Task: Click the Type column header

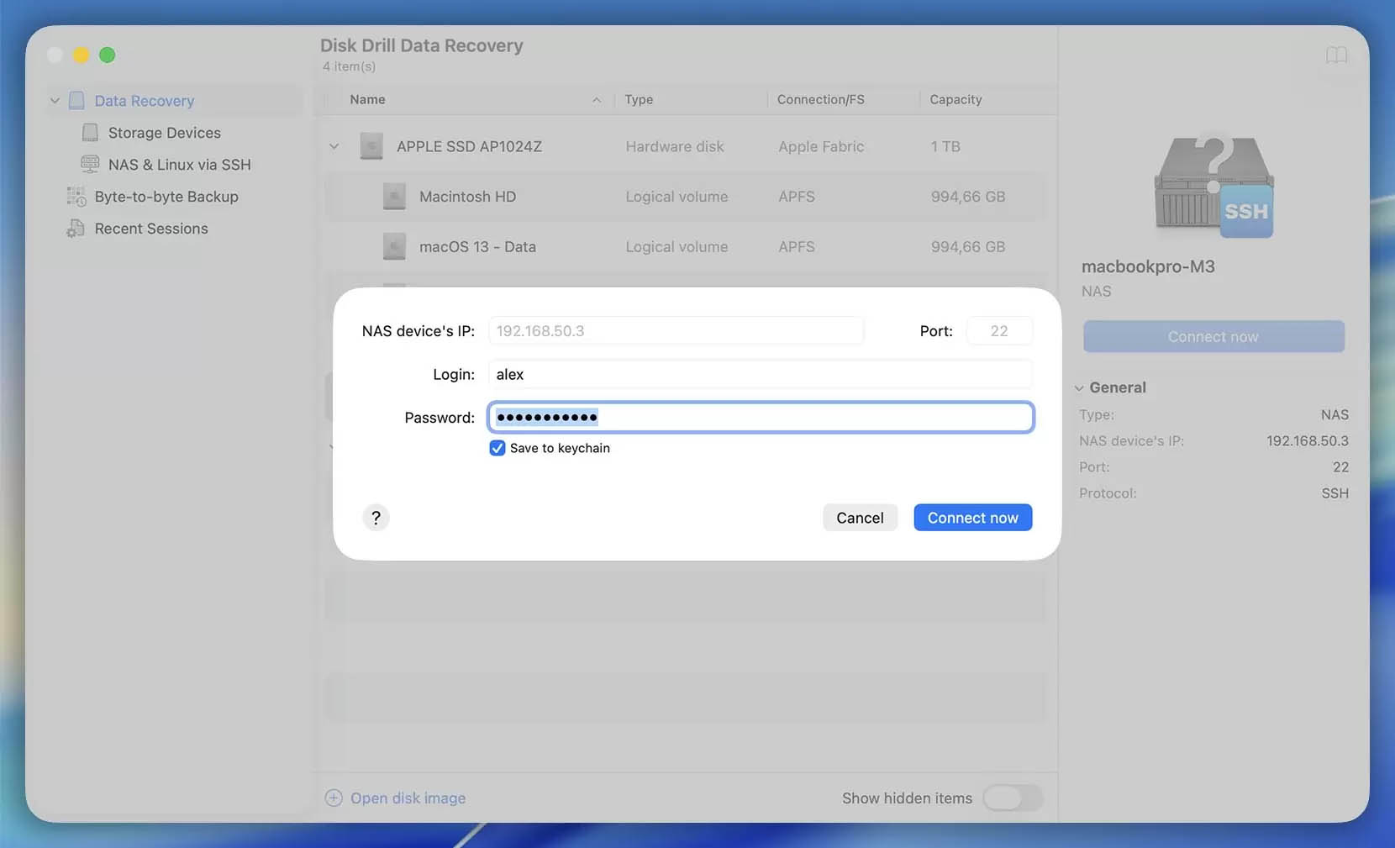Action: (639, 99)
